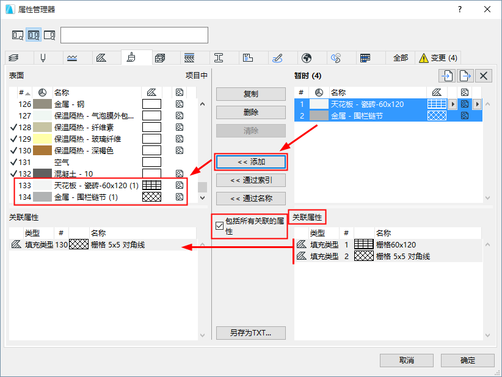Sort temporary list by 名称 header

pyautogui.click(x=378, y=92)
